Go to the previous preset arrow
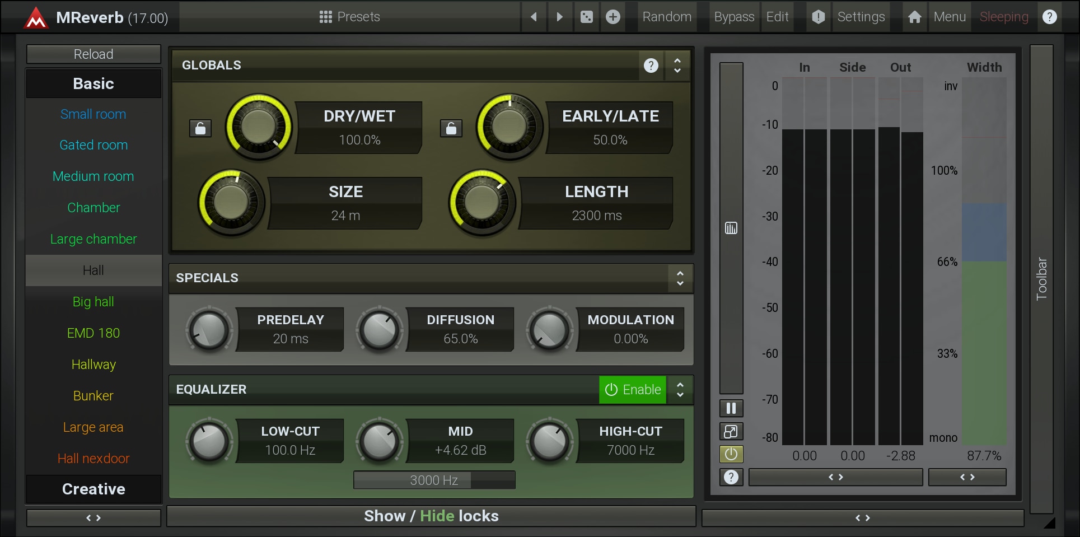The image size is (1080, 537). coord(534,17)
